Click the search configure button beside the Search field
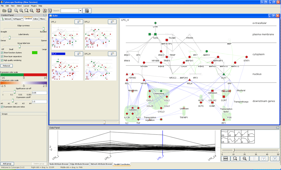Viewport: 281px width, 170px height. pos(87,11)
